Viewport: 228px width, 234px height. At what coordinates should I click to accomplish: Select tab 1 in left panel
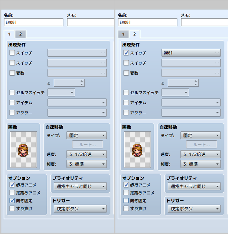9,34
